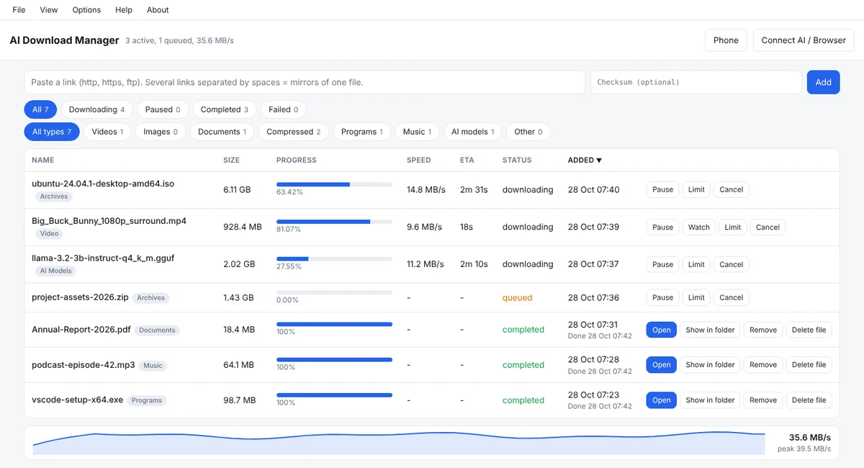Open the Annual-Report-2026.pdf file
The width and height of the screenshot is (864, 468).
coord(661,330)
